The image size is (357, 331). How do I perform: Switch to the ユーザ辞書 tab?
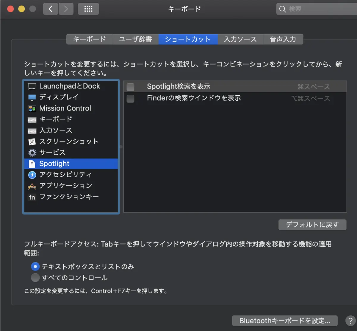coord(135,39)
